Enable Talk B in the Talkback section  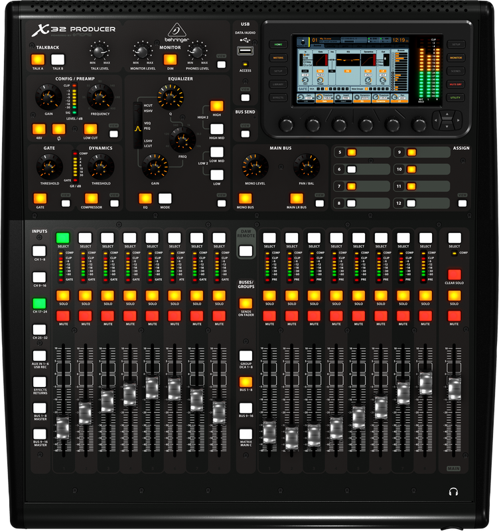pyautogui.click(x=58, y=60)
